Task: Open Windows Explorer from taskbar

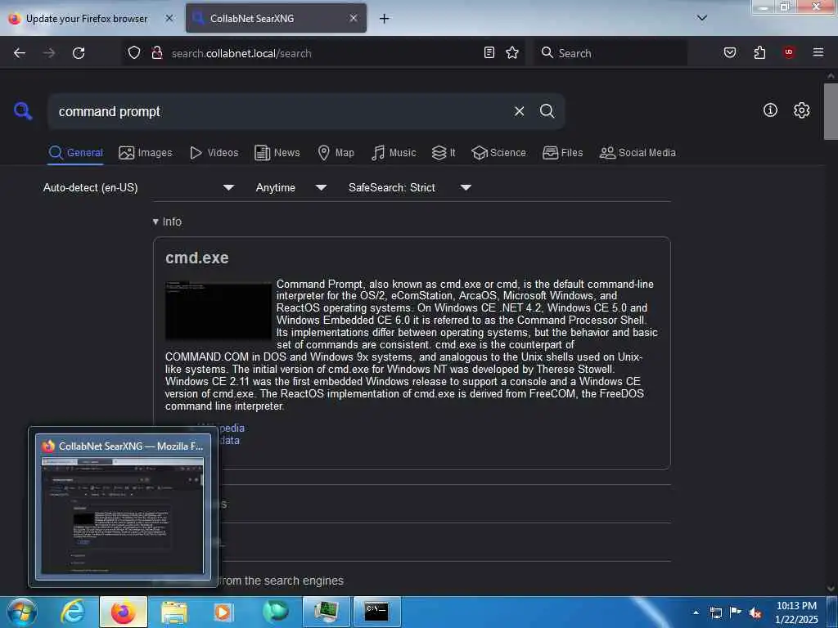Action: pyautogui.click(x=174, y=612)
